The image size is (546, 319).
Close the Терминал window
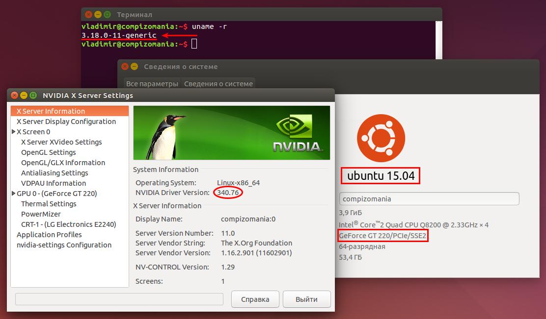[x=88, y=15]
